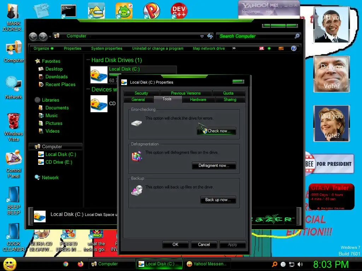362x271 pixels.
Task: Click the orange search tray icon
Action: coord(274,264)
